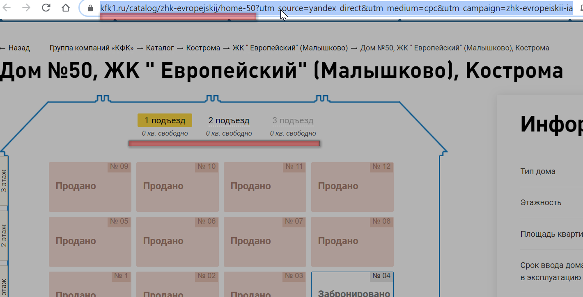
Task: Go to the browser home page
Action: pyautogui.click(x=66, y=8)
